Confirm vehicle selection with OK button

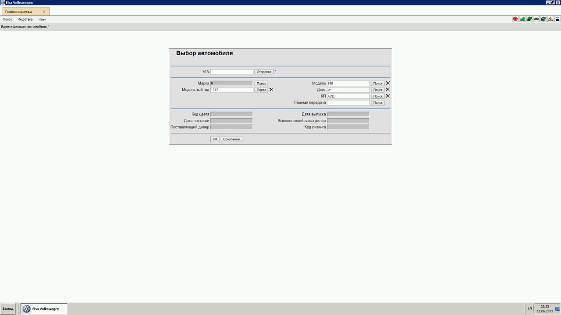point(215,139)
